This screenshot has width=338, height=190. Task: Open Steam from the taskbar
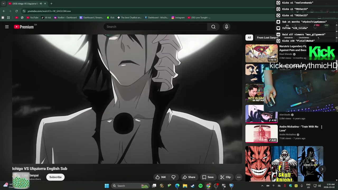pos(193,186)
